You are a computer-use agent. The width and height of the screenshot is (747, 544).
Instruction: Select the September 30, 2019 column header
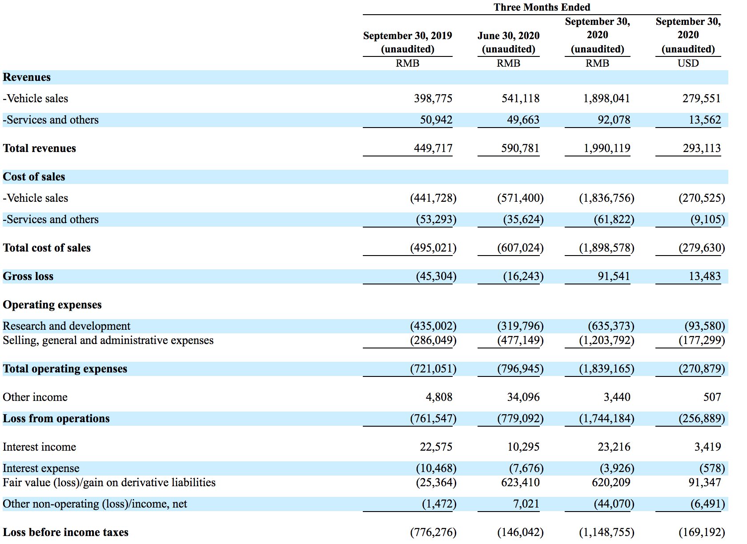[407, 42]
